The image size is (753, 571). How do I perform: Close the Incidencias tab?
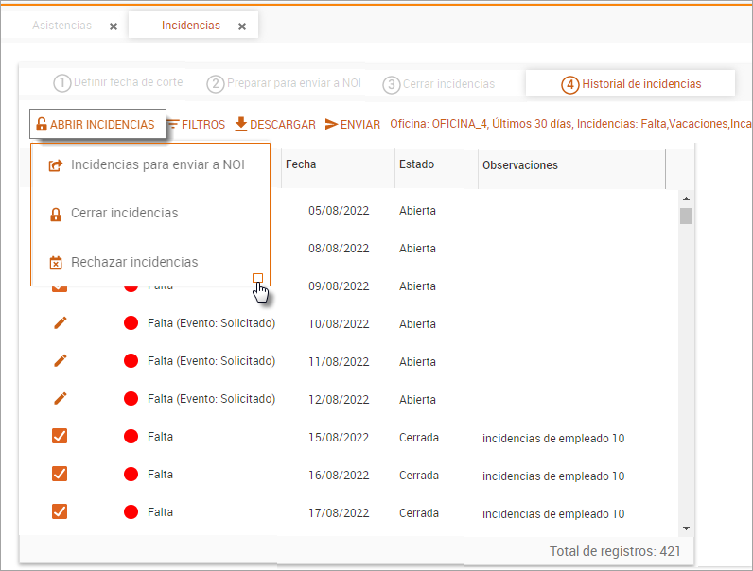tap(242, 26)
